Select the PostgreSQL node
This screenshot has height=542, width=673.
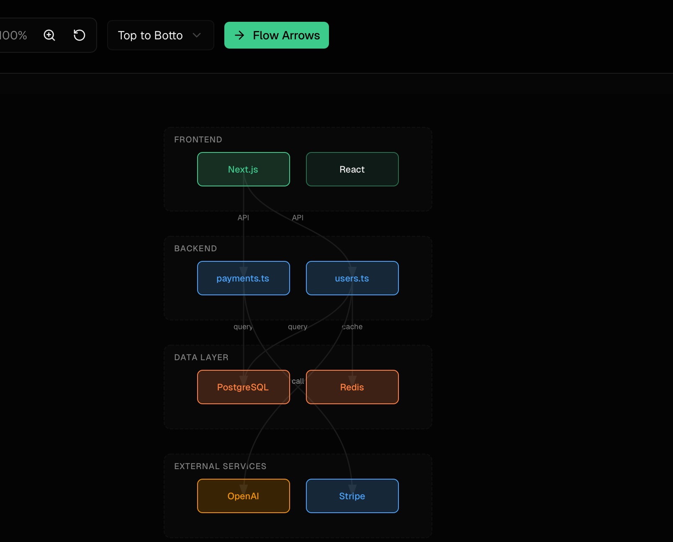[243, 387]
